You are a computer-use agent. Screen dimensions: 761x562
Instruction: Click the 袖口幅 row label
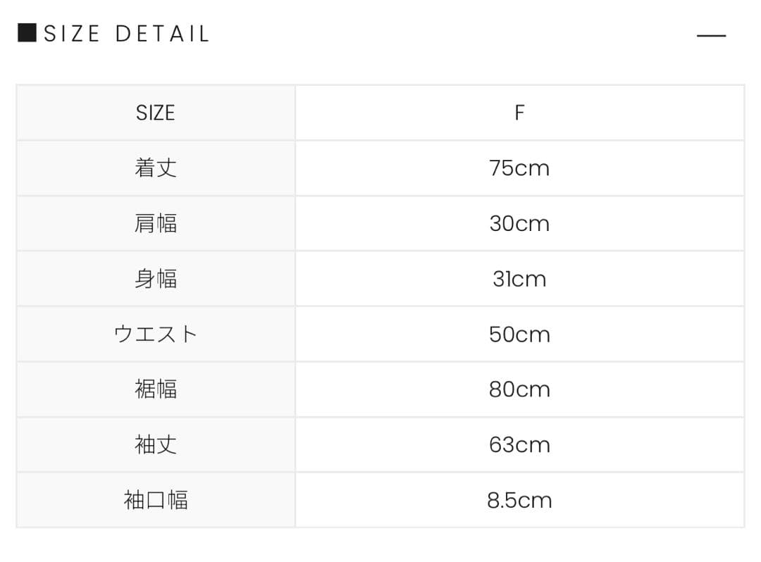coord(155,500)
